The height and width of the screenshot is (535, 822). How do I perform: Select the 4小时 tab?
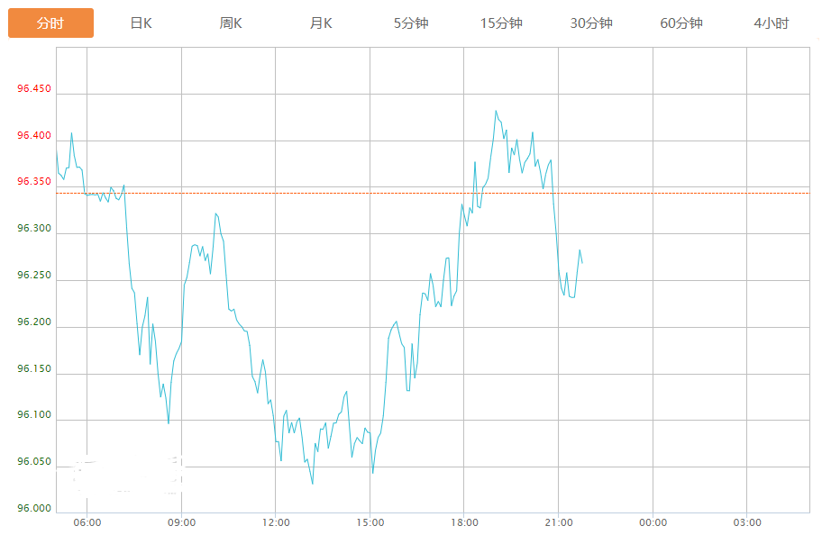click(772, 23)
